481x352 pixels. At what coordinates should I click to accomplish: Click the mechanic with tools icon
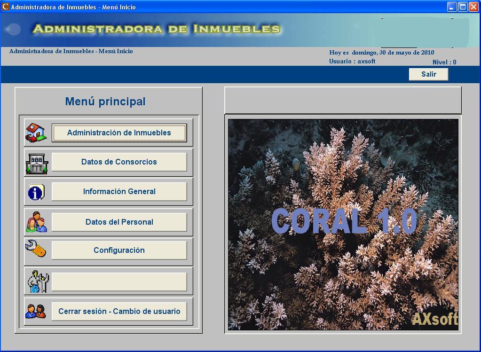point(38,282)
